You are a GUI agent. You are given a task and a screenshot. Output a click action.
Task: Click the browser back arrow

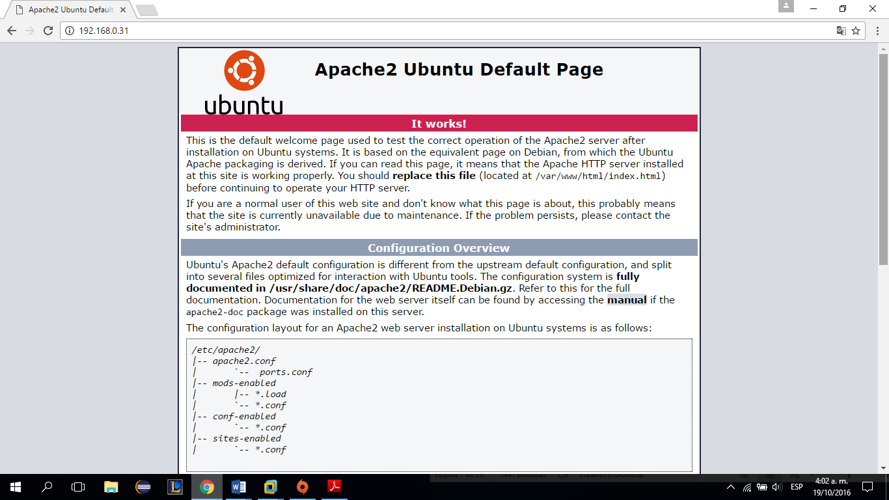coord(12,31)
